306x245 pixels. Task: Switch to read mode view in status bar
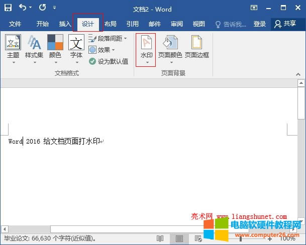point(160,238)
